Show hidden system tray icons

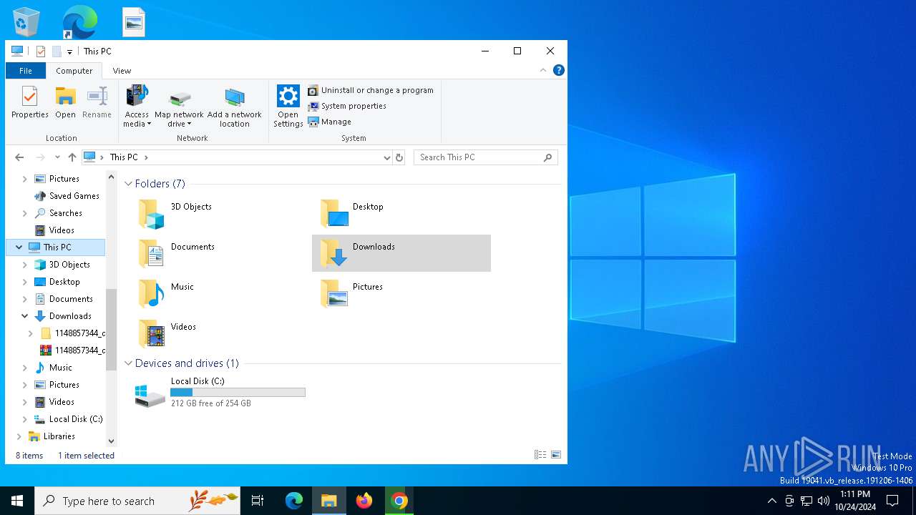[771, 501]
